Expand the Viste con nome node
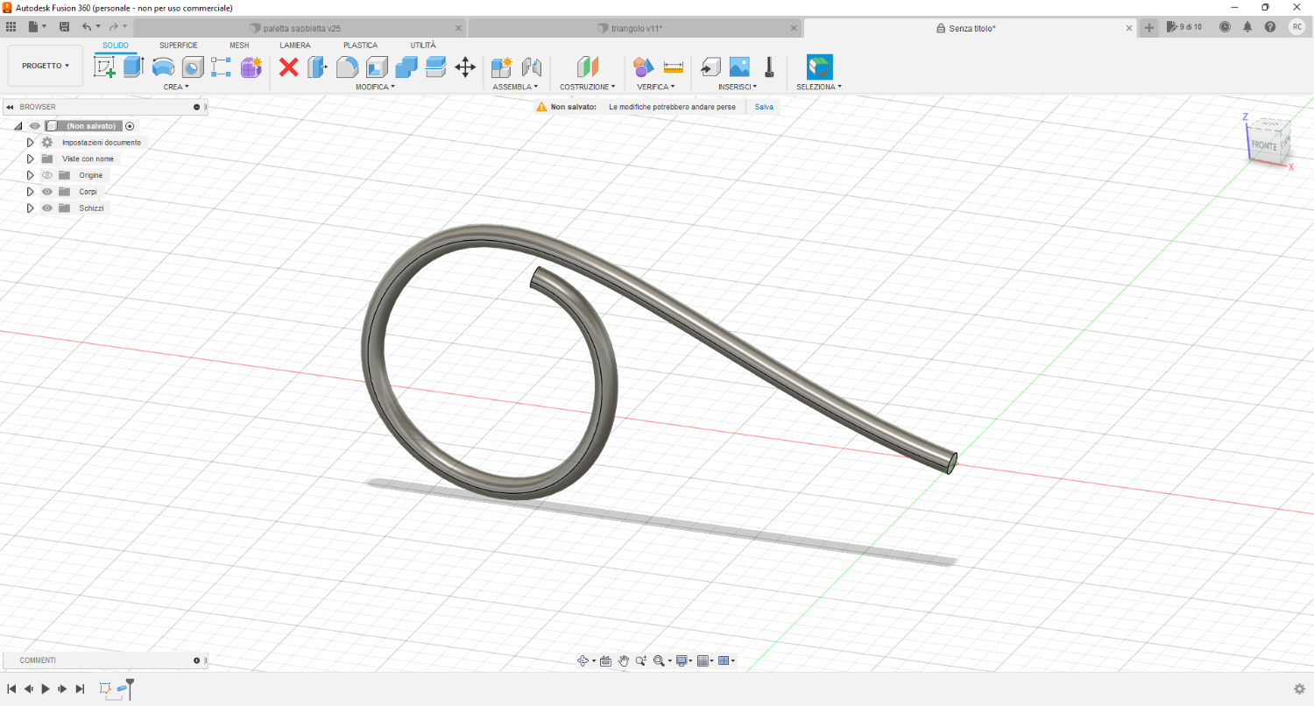The height and width of the screenshot is (706, 1314). pos(30,159)
